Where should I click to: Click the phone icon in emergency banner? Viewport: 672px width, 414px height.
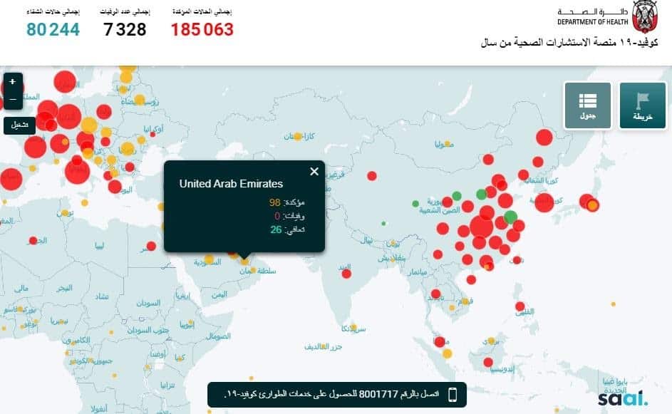tap(452, 394)
